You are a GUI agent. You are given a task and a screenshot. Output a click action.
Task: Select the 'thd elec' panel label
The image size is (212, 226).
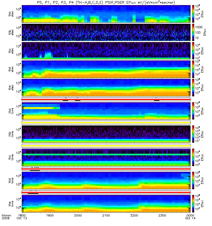click(x=11, y=69)
